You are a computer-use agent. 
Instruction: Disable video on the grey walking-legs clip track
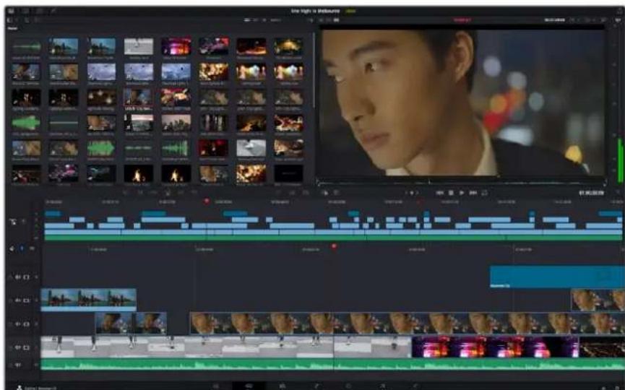coord(26,348)
